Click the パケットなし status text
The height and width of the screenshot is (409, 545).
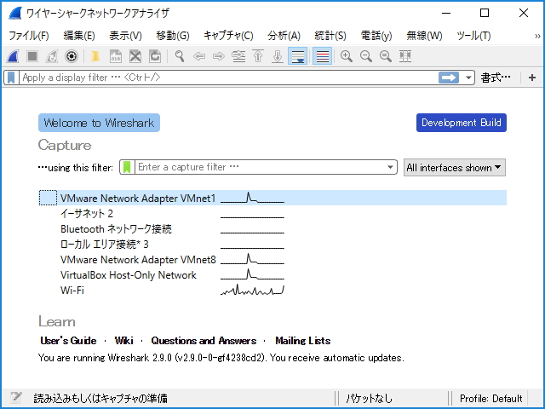pos(369,398)
